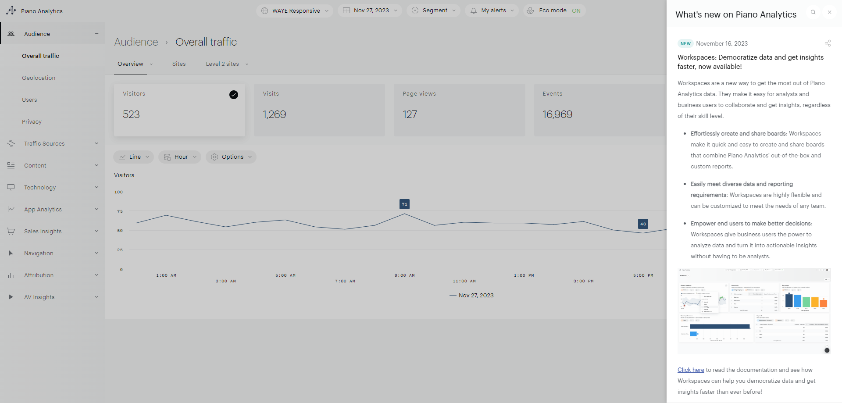Click the Technology monitor icon

pyautogui.click(x=11, y=187)
